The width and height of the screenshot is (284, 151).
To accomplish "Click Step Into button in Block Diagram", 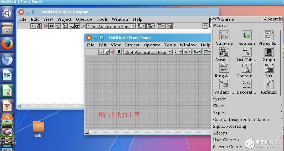I will (x=71, y=26).
